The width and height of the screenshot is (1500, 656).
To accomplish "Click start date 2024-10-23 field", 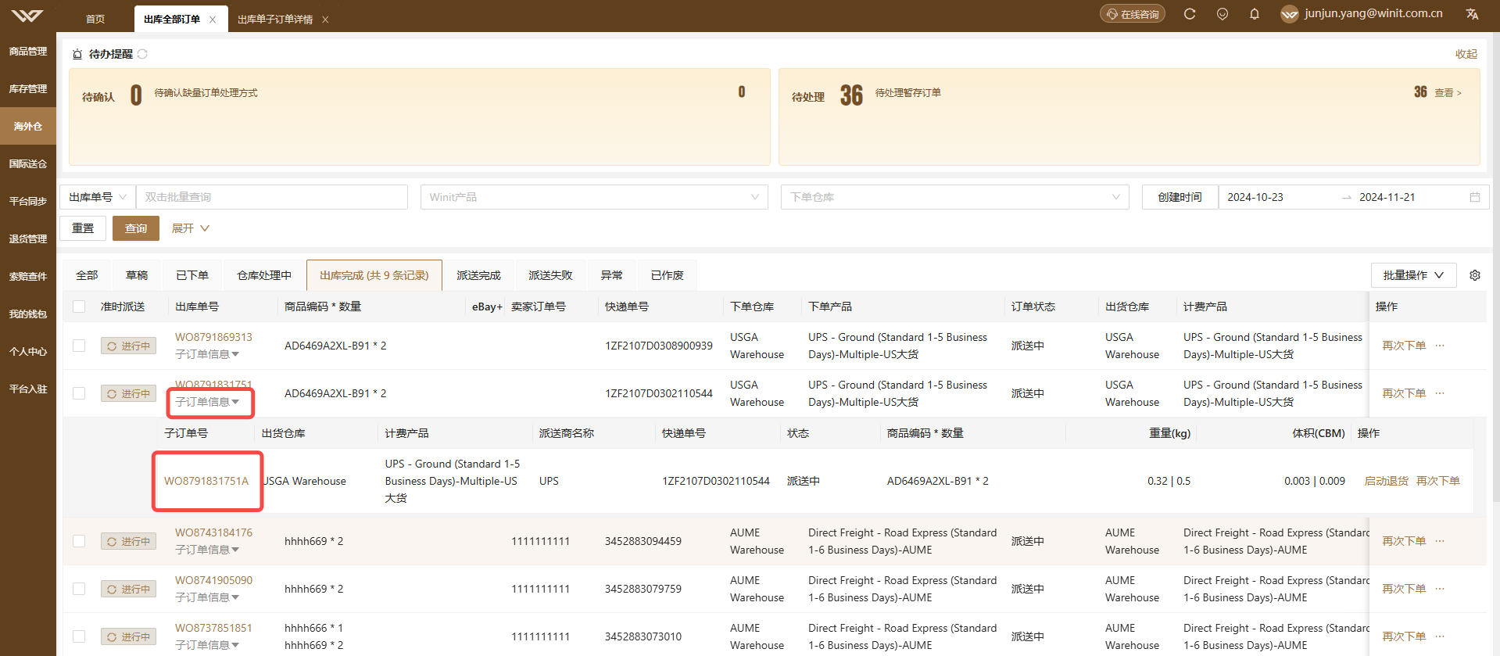I will pos(1255,197).
